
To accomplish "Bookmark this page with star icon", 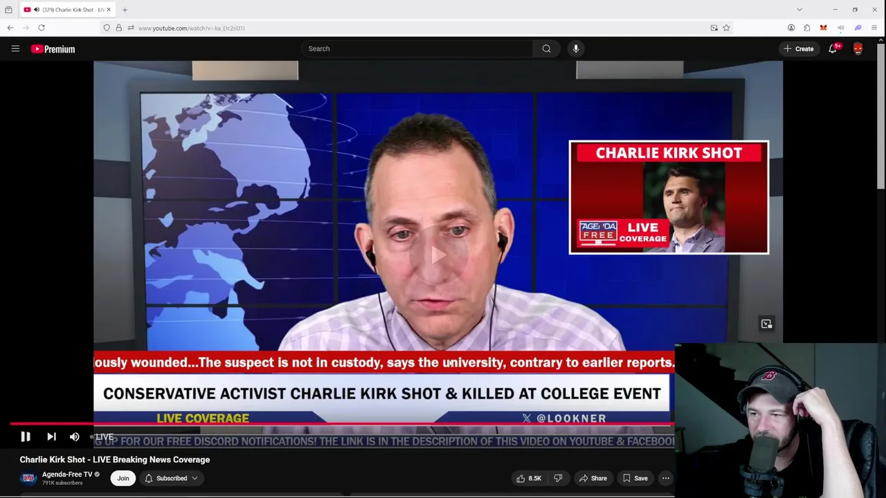I will coord(726,28).
